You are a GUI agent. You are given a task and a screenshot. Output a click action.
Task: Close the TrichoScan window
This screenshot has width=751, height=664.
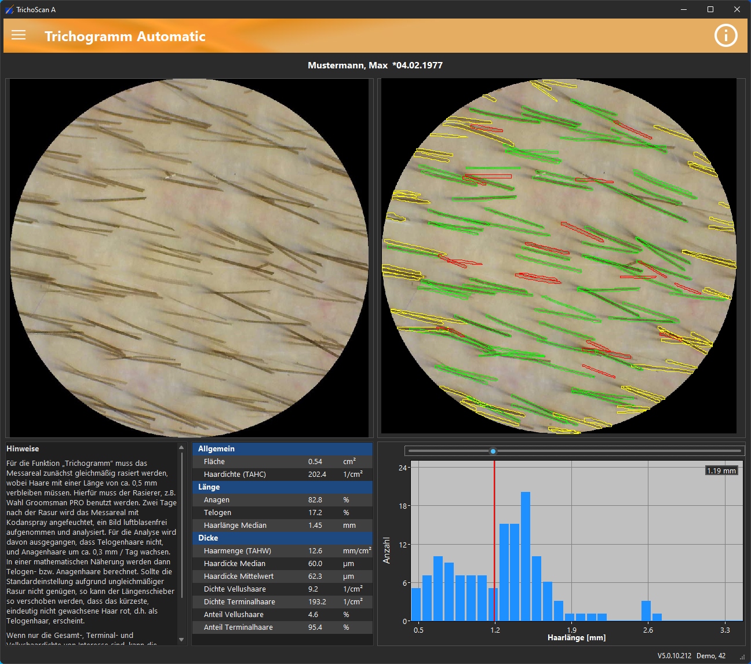[x=737, y=9]
